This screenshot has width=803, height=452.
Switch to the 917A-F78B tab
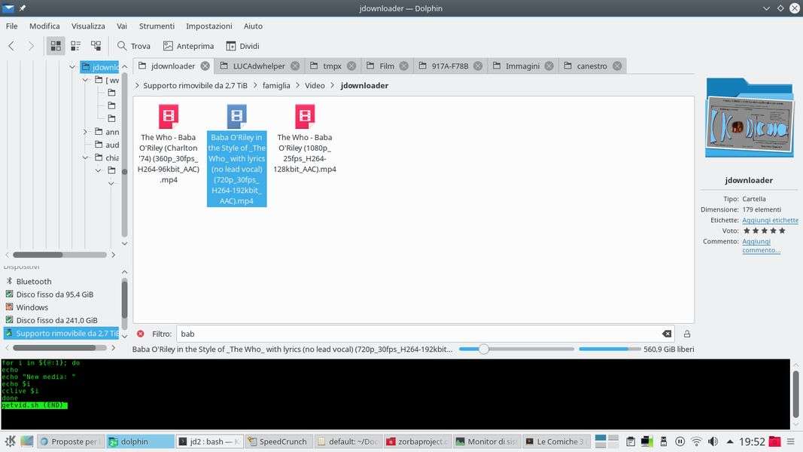449,66
